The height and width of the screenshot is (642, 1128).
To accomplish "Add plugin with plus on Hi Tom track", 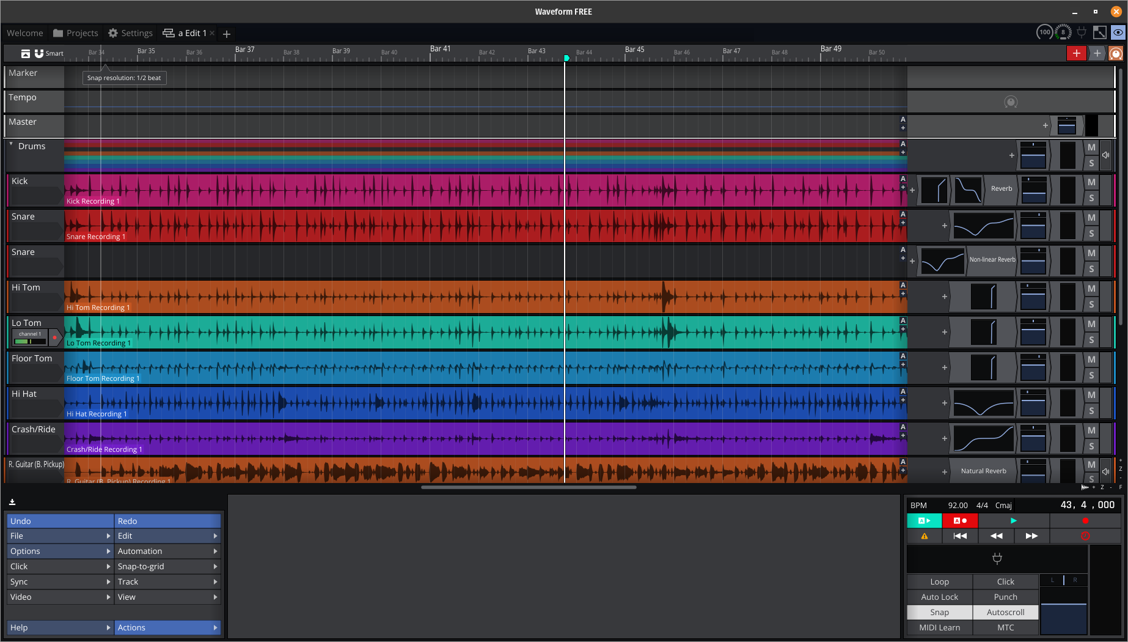I will click(x=944, y=297).
